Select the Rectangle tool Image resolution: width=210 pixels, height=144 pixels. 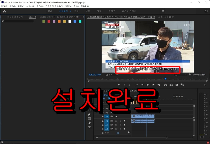pyautogui.click(x=89, y=119)
